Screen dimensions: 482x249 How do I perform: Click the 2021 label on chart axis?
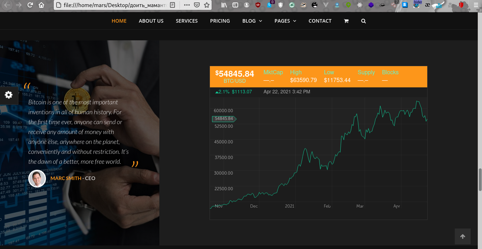point(289,206)
